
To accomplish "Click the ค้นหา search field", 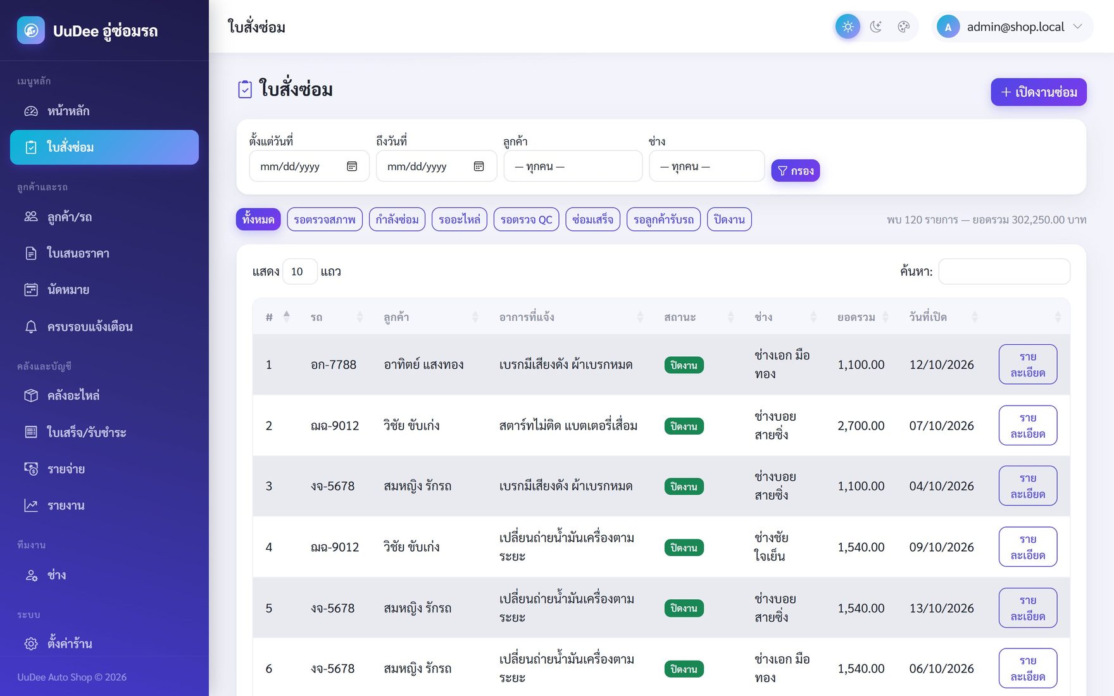I will (x=1004, y=271).
